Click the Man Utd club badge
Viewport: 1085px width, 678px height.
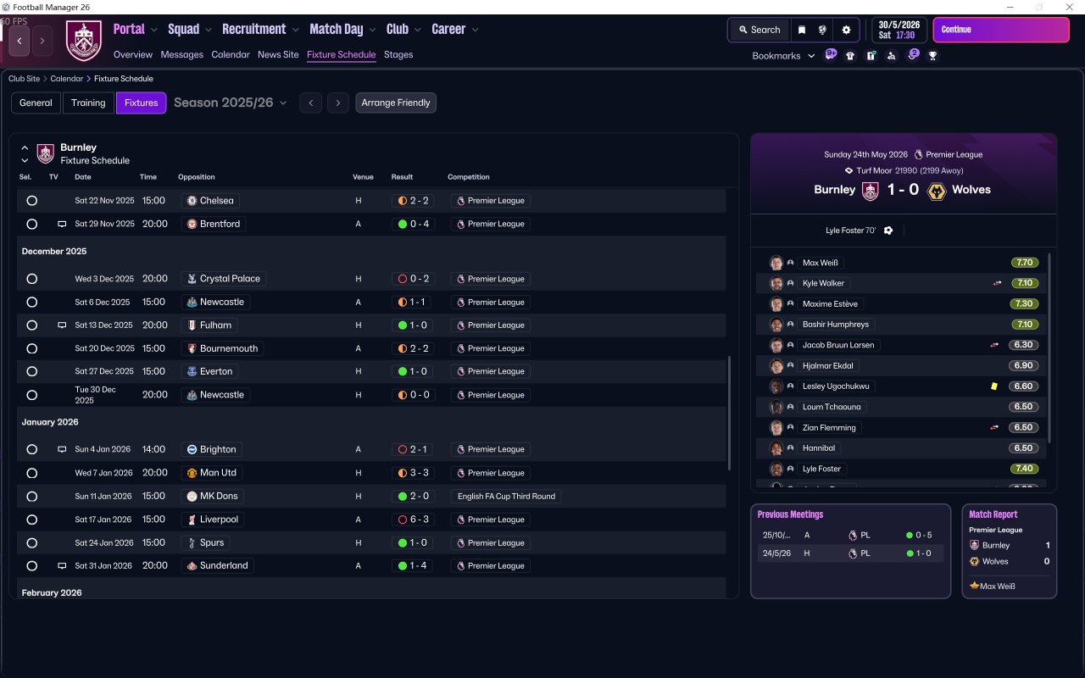[x=192, y=473]
